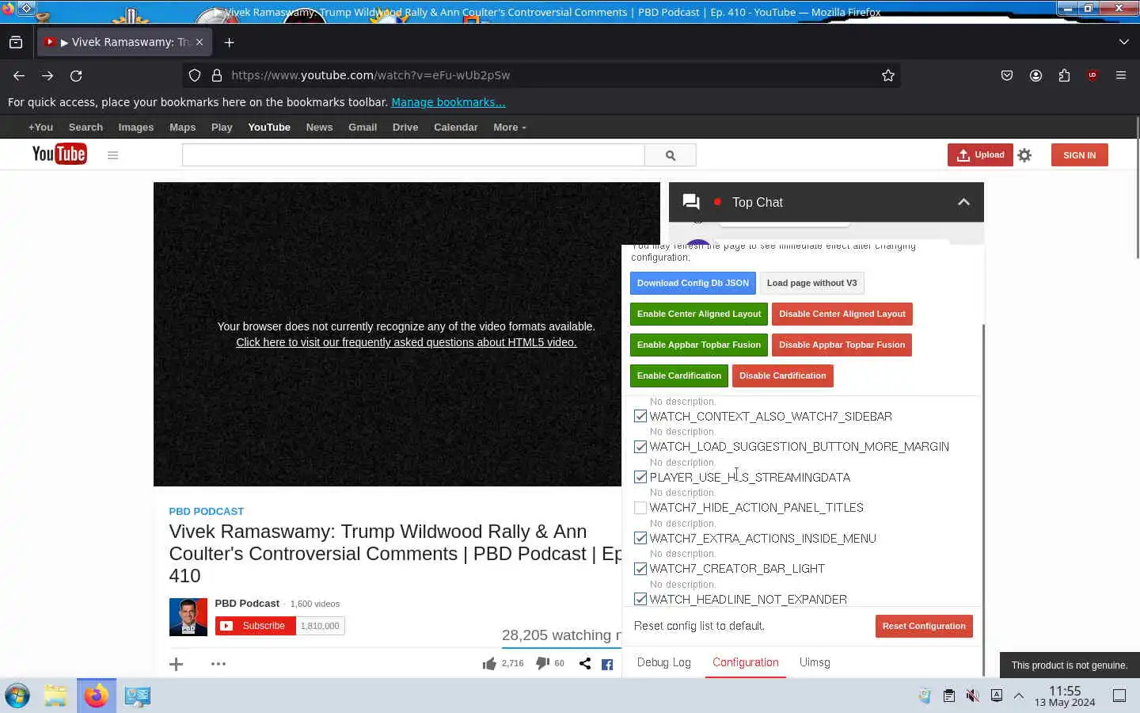Toggle WATCH_HEADLINE_NOT_EXPANDER checkbox
Screen dimensions: 1140x713
tap(640, 599)
